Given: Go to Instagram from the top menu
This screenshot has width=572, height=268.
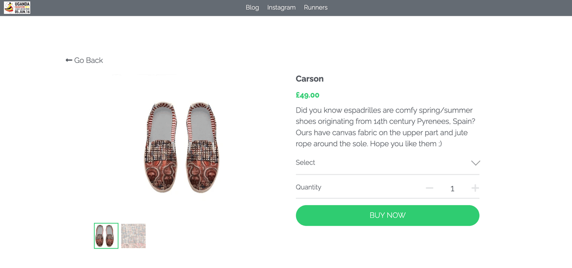Looking at the screenshot, I should coord(281,8).
